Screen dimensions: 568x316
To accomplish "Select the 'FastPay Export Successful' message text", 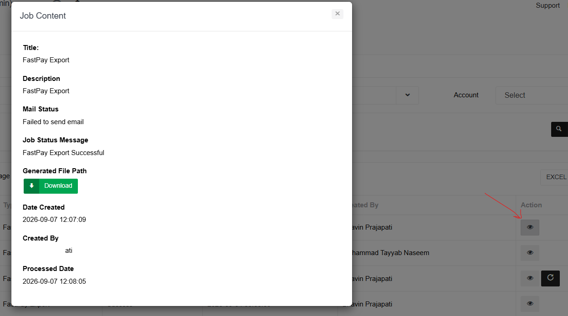I will (x=63, y=153).
